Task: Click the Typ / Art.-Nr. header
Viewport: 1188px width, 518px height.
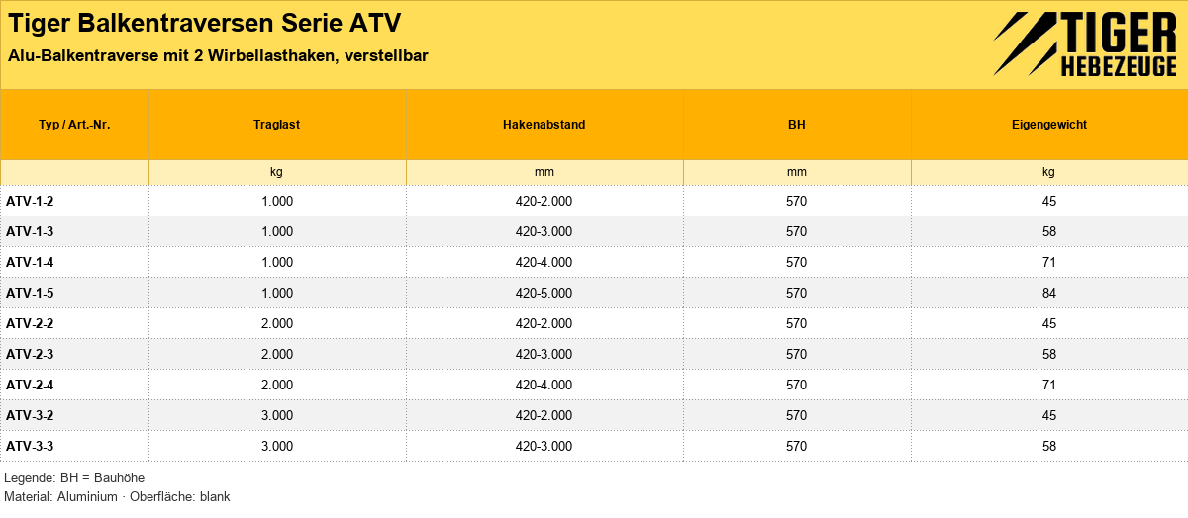Action: (x=74, y=125)
